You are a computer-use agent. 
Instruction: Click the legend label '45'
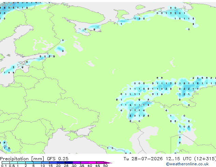(x=97, y=166)
